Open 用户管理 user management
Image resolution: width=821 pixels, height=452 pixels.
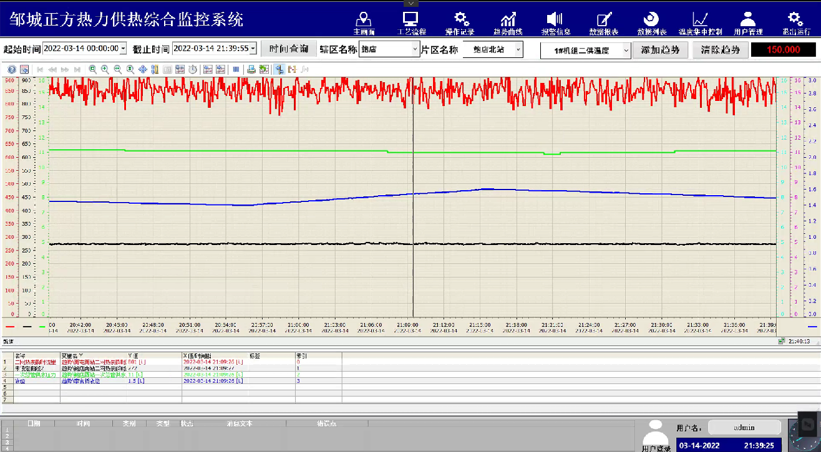click(x=748, y=22)
